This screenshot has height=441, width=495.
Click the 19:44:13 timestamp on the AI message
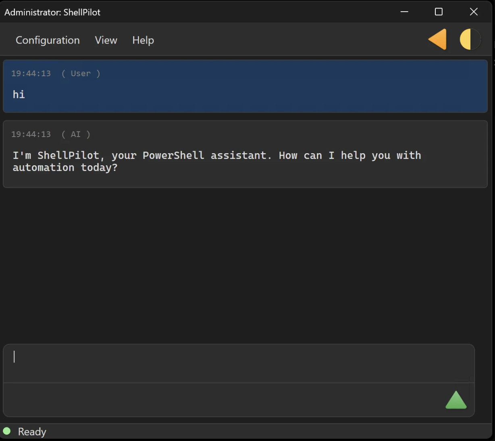[31, 134]
